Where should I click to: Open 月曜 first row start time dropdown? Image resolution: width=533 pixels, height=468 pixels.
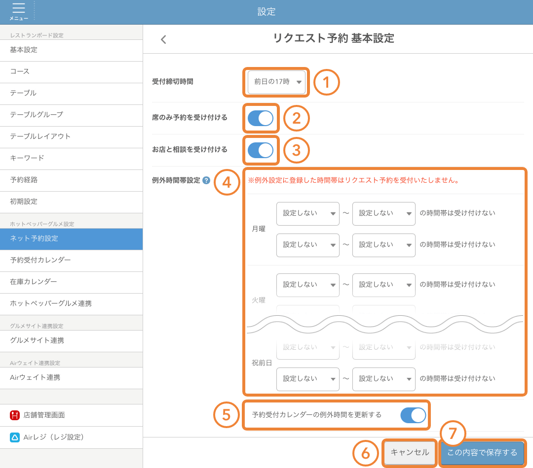point(307,213)
